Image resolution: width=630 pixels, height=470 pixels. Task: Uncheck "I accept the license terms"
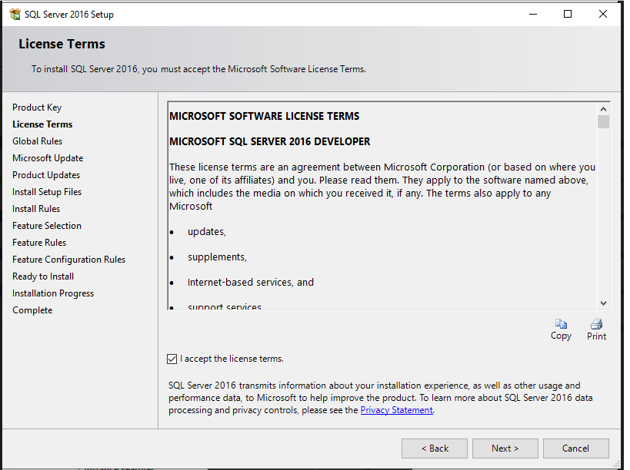(x=172, y=359)
